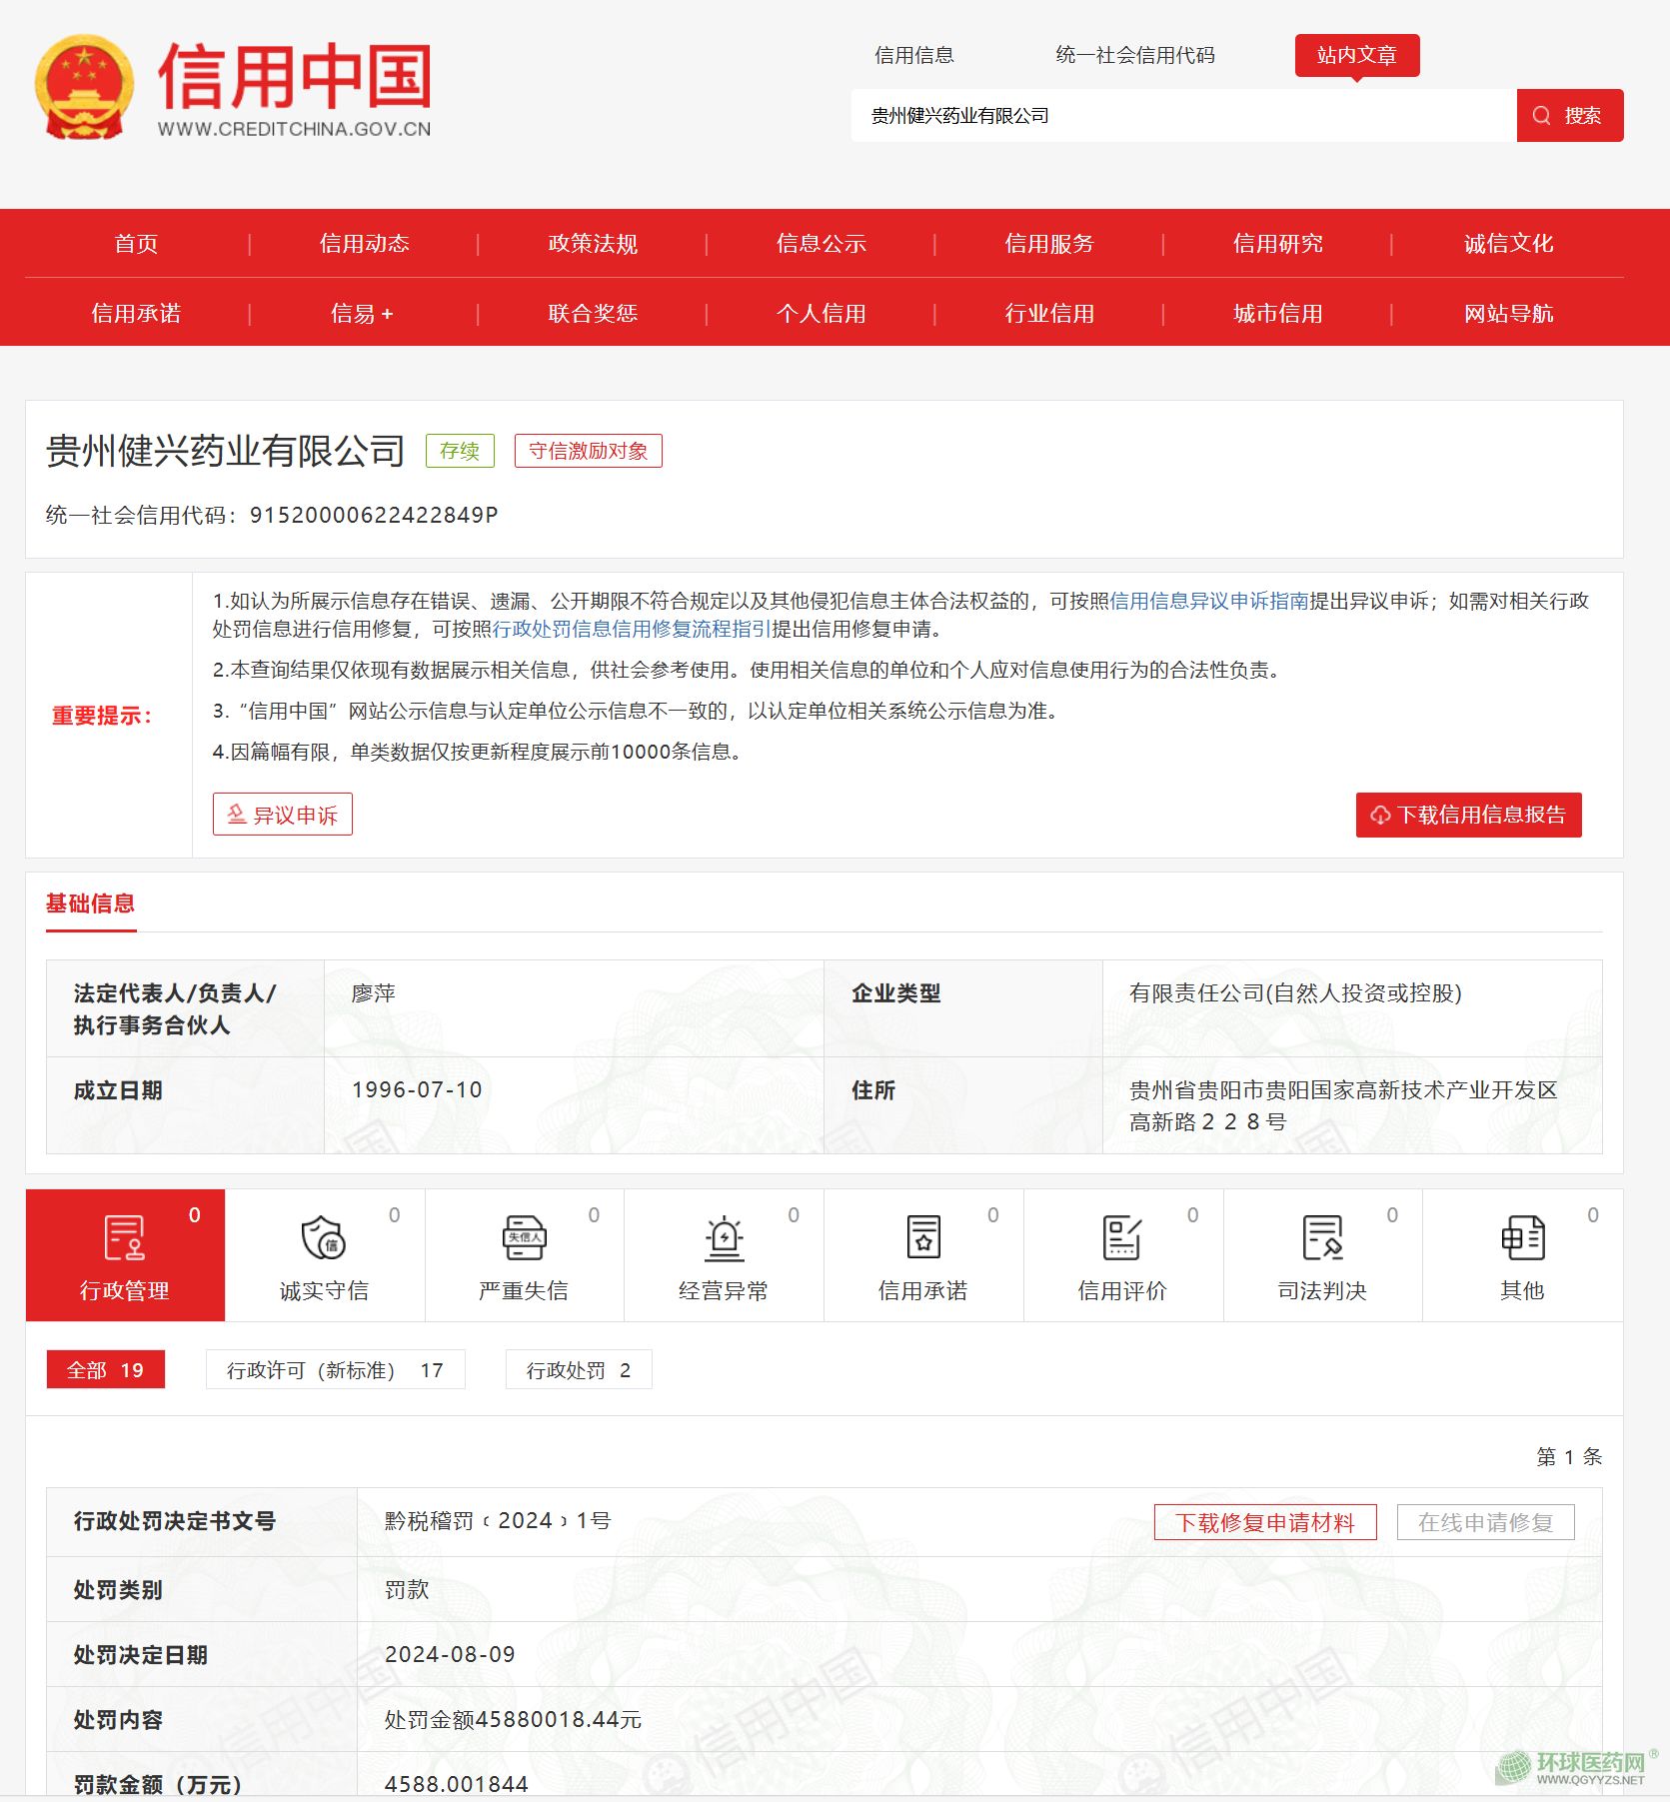Click the 异议申诉 button
Screen dimensions: 1670x1802
point(283,815)
